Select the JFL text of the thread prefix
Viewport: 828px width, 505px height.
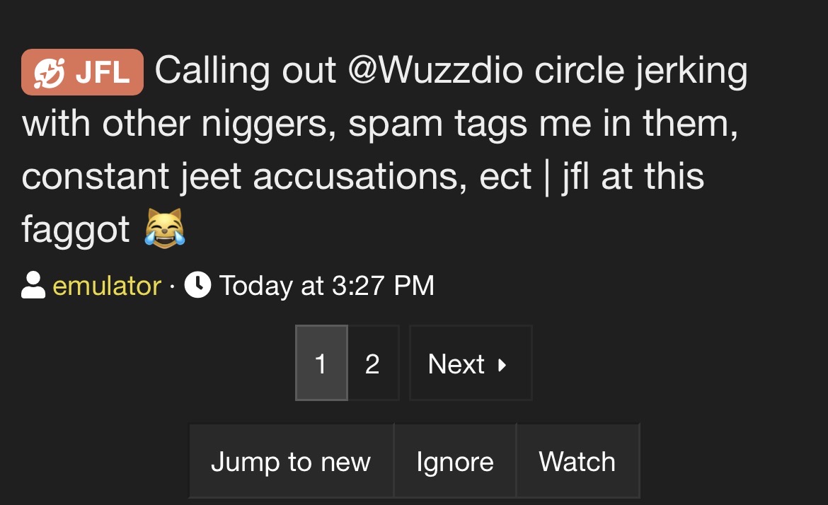coord(103,73)
